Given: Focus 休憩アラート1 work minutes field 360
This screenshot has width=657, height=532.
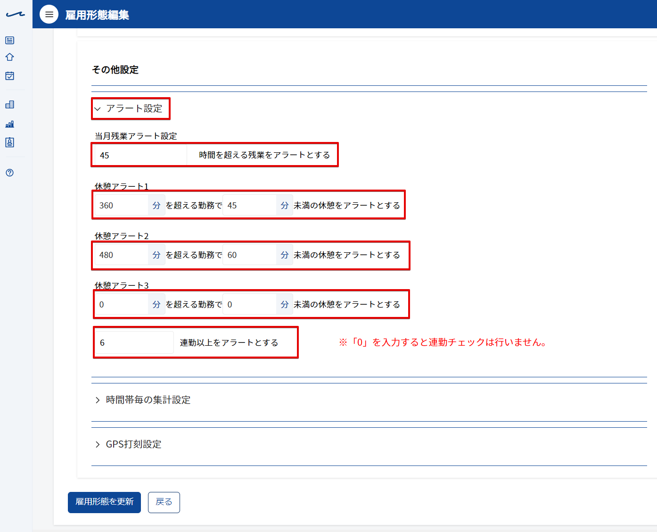Looking at the screenshot, I should point(122,205).
